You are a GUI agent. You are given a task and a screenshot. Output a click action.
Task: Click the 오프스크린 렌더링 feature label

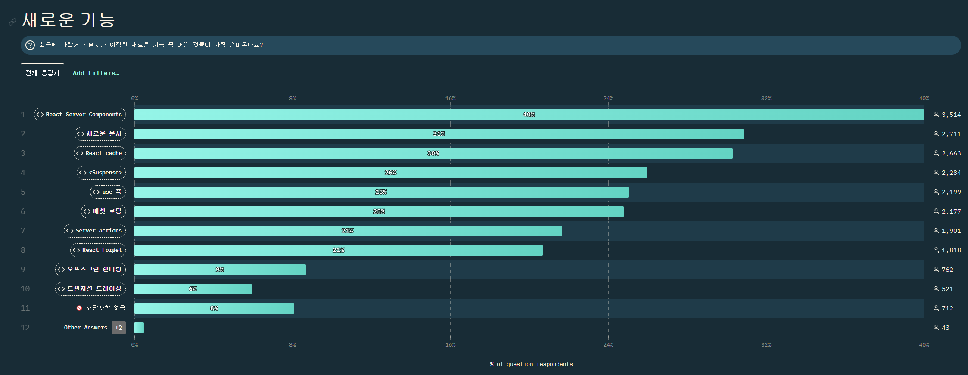click(x=90, y=270)
